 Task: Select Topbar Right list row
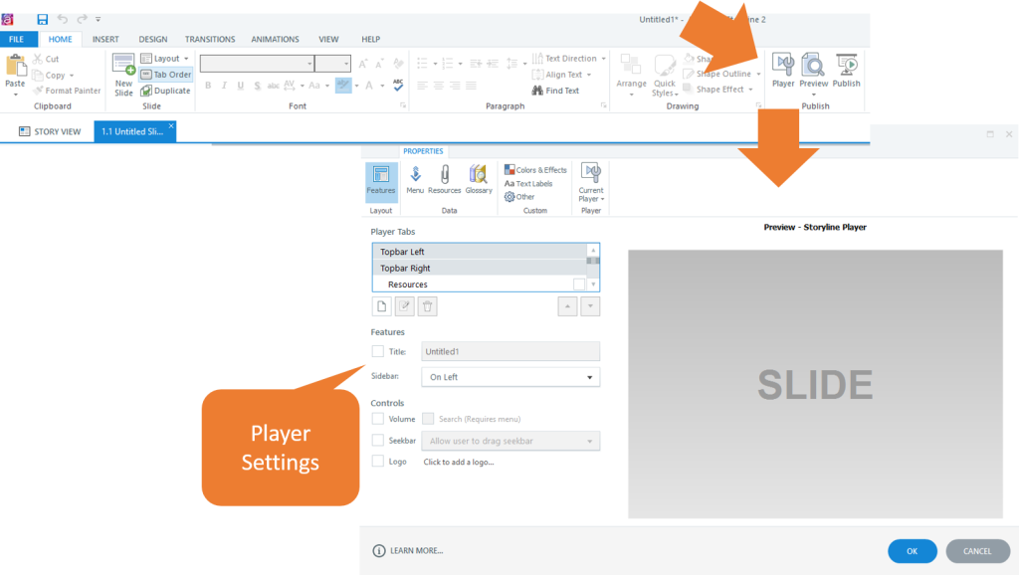coord(480,268)
